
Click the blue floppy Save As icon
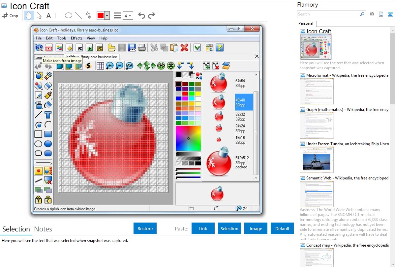coord(132,47)
